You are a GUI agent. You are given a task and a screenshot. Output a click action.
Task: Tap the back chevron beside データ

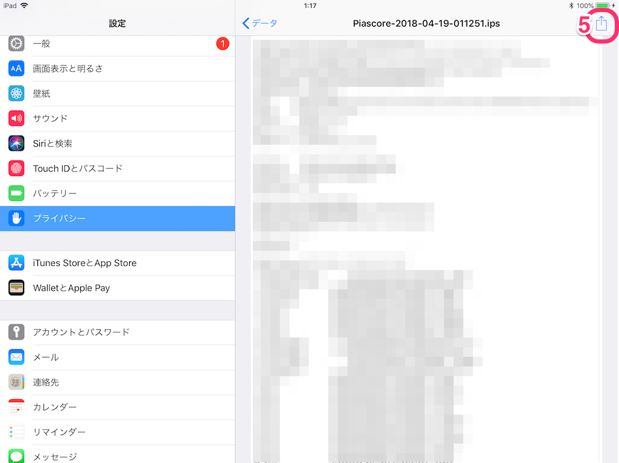point(246,24)
